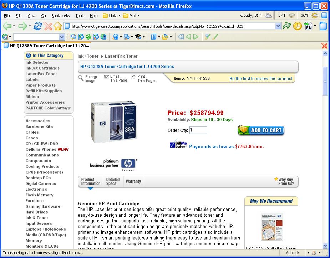Click the Enlarge Image magnifier icon

pos(81,78)
